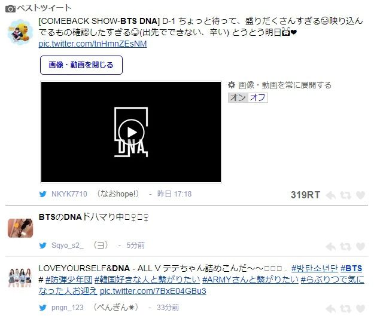Open pic.twitter.com/7BxE04GBu3 link
374x316 pixels.
[x=153, y=291]
